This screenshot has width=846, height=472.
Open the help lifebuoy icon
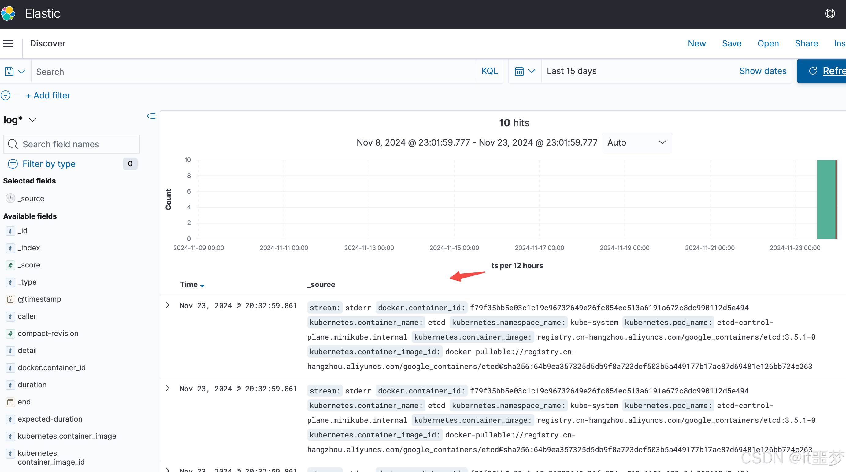point(830,13)
